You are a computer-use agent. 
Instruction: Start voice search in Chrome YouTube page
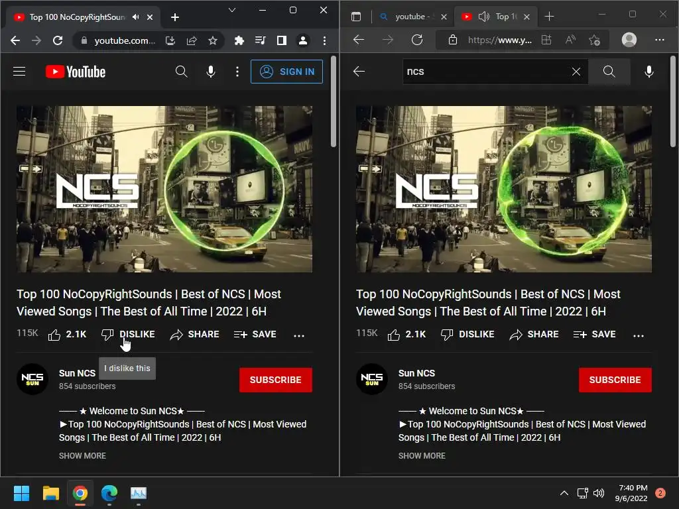(211, 72)
